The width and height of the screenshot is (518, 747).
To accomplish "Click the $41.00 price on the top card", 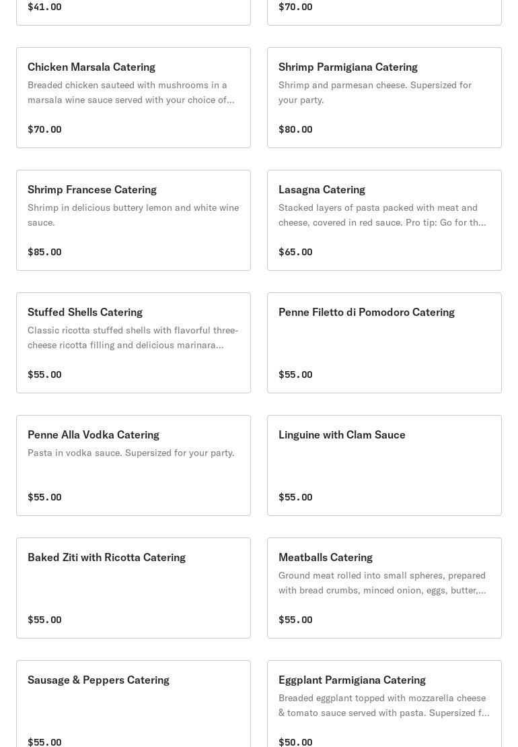I will 44,7.
